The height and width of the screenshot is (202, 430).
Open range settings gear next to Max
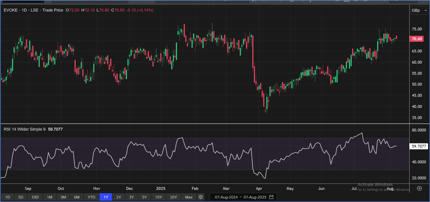201,197
